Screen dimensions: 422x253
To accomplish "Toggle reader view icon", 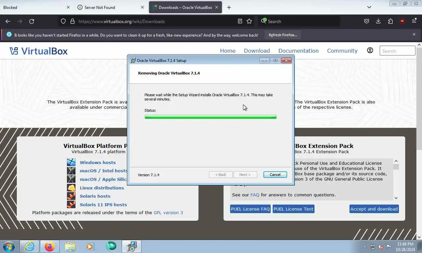I will [240, 21].
